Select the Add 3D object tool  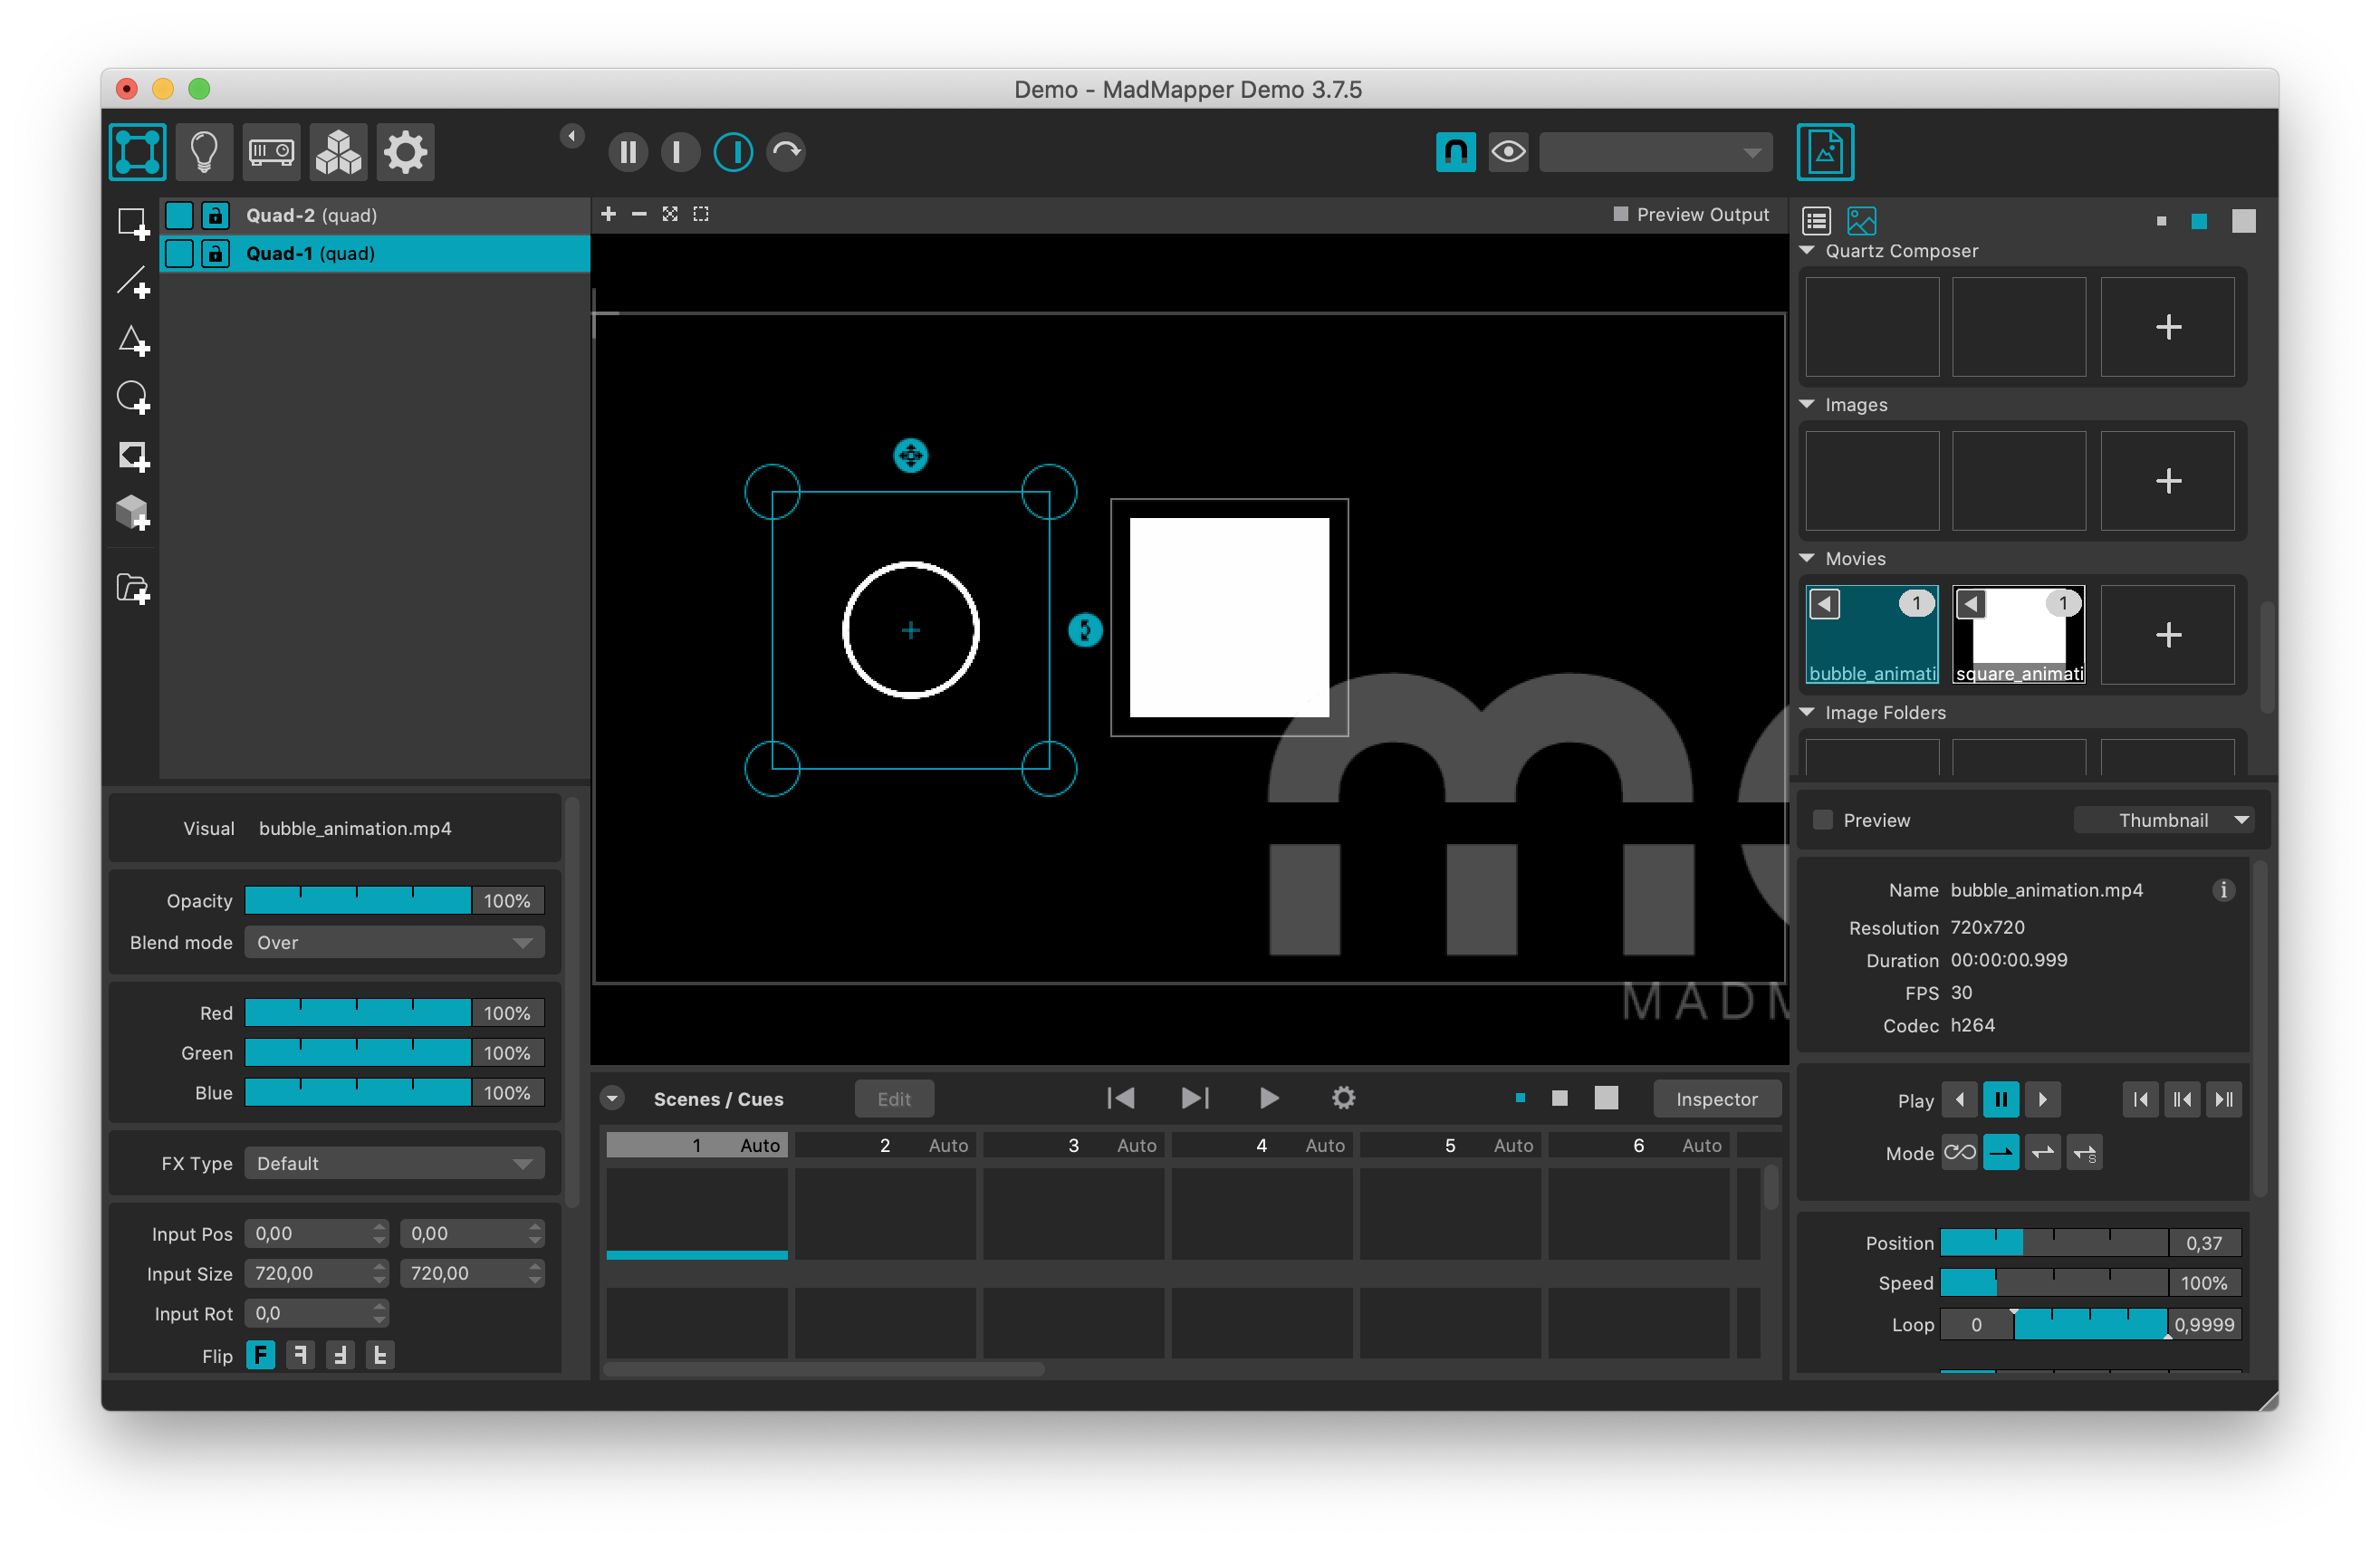[133, 514]
